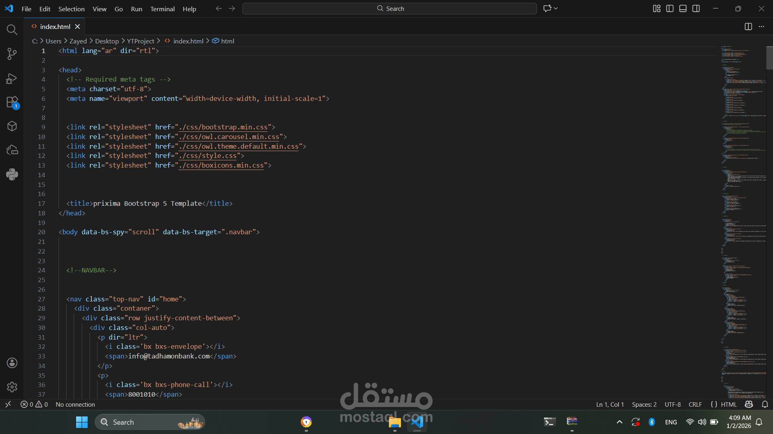Open the Run and Debug view
Viewport: 773px width, 434px height.
coord(12,78)
